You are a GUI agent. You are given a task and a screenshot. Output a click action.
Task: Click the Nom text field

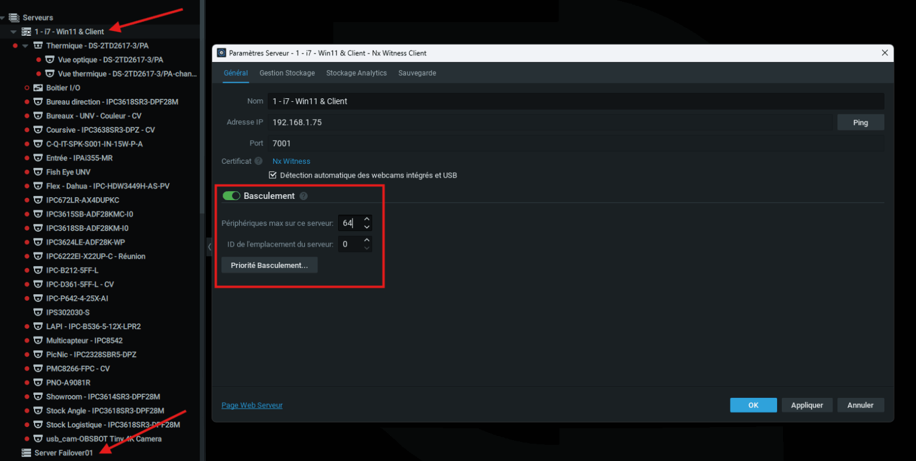click(575, 101)
